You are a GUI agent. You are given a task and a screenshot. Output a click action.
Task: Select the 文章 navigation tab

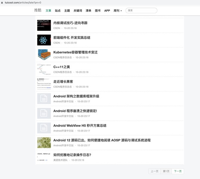(48, 11)
